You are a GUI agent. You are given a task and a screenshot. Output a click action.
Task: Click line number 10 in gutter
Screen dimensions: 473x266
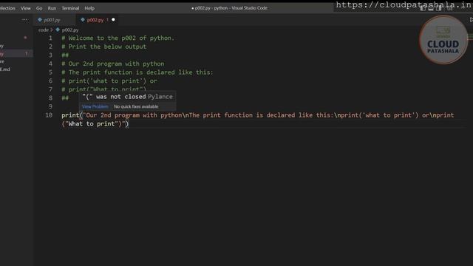tap(49, 115)
